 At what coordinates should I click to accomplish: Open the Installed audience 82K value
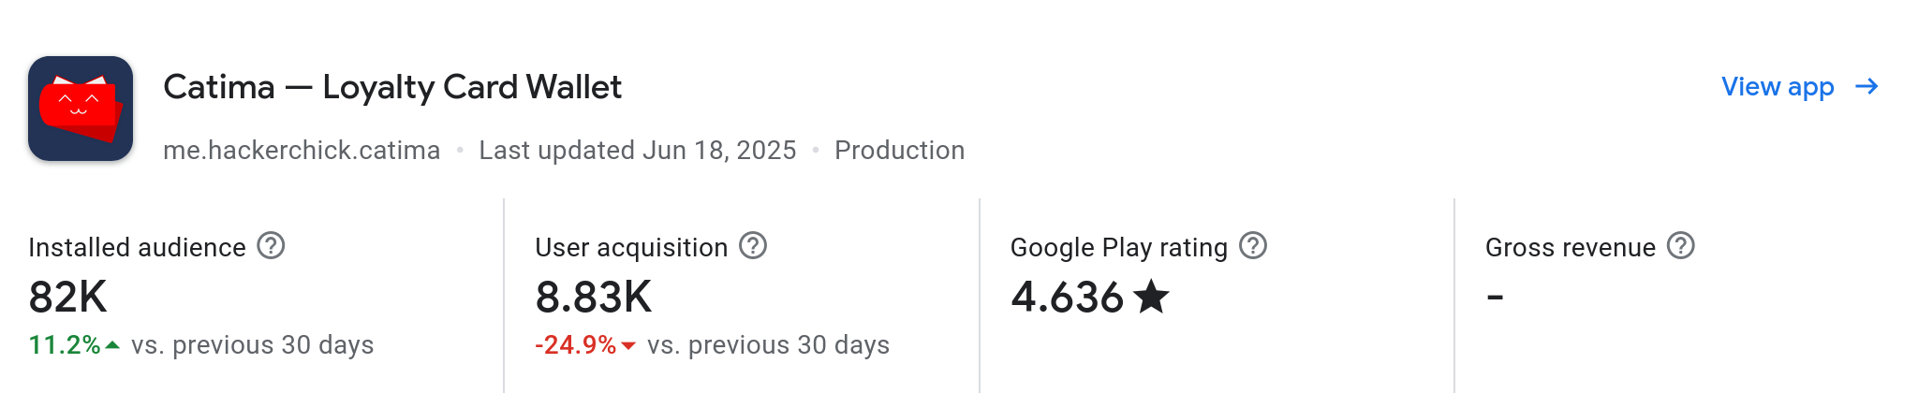click(68, 298)
